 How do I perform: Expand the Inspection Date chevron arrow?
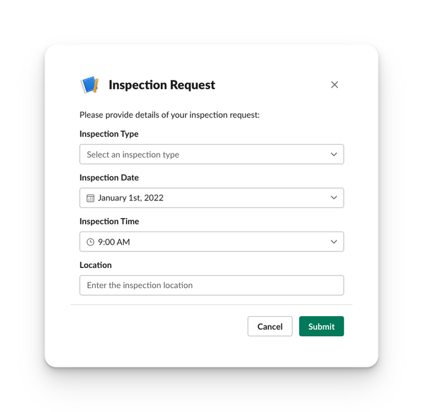click(334, 198)
